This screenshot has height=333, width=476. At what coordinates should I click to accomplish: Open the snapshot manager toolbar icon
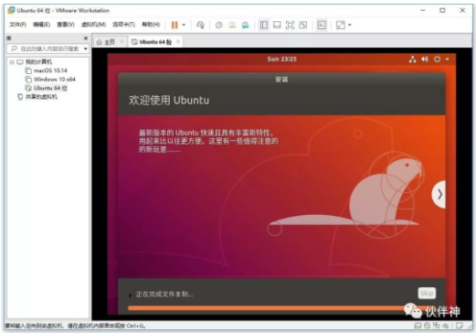245,25
